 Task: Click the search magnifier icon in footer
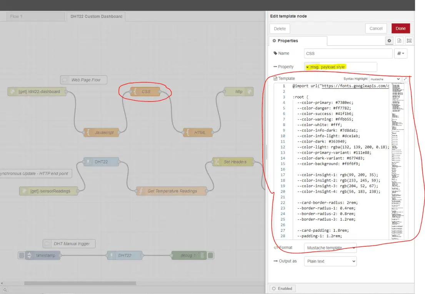click(4, 290)
